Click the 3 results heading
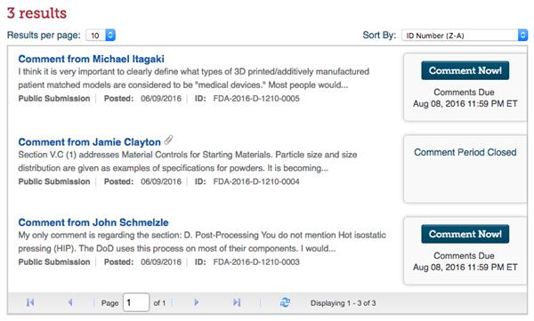This screenshot has width=534, height=321. 36,13
